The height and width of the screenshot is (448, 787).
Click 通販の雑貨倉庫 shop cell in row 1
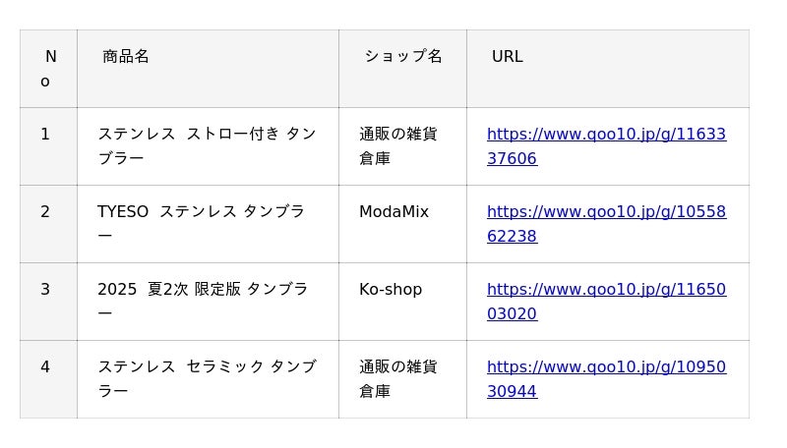pyautogui.click(x=397, y=145)
